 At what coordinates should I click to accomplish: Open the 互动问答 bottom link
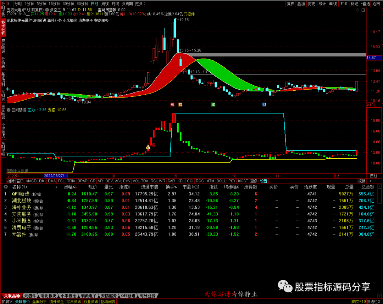click(108, 302)
